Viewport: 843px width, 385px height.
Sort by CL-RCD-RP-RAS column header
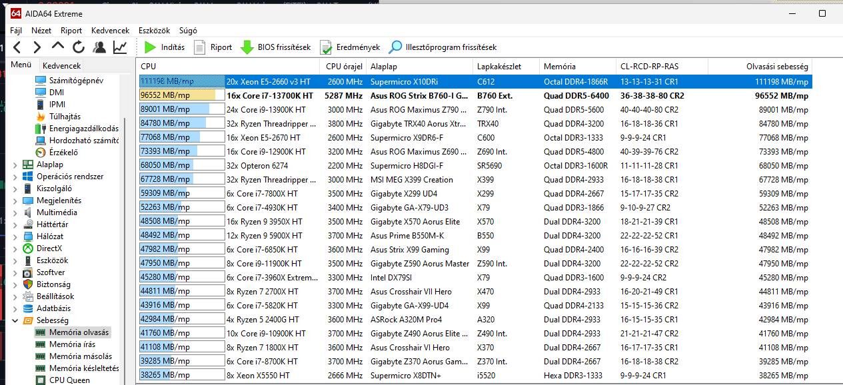pyautogui.click(x=661, y=67)
